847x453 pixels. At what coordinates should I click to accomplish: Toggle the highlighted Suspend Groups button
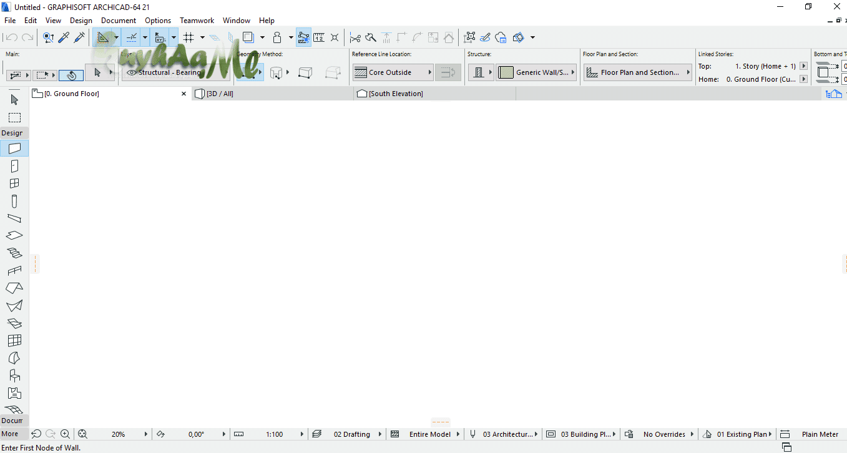click(x=304, y=37)
